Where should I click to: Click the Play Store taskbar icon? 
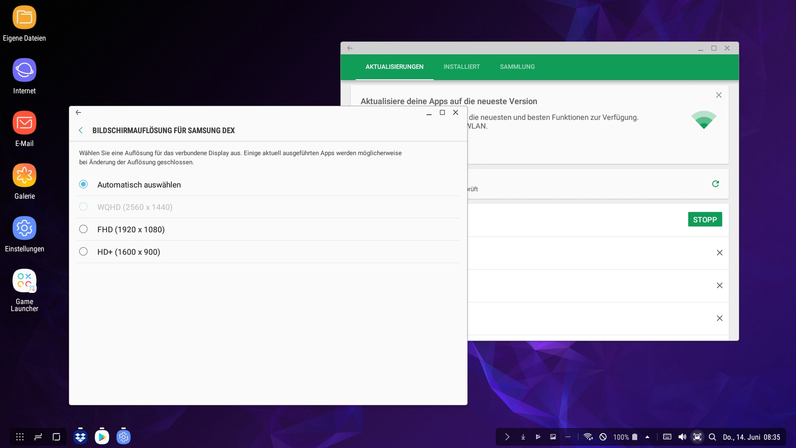pos(102,437)
